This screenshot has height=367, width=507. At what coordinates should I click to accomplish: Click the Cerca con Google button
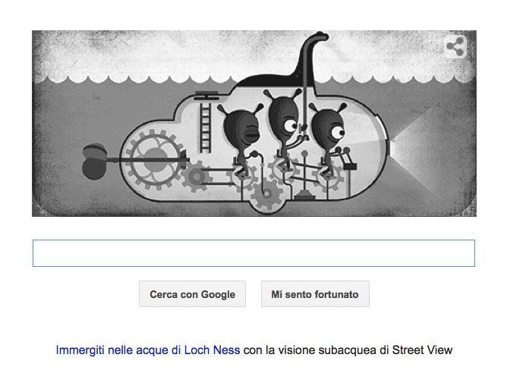(x=192, y=294)
